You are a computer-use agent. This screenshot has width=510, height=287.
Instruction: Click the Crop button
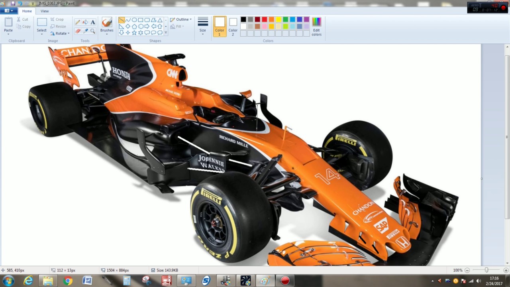point(57,19)
